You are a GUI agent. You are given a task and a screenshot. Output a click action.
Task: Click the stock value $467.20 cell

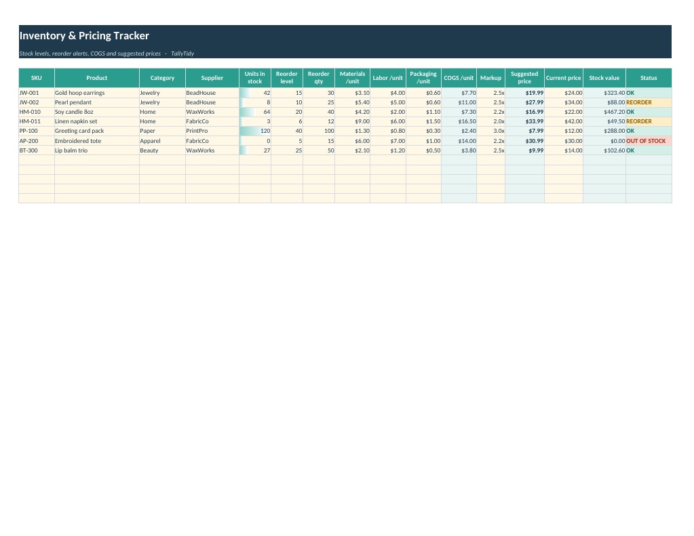(x=604, y=112)
